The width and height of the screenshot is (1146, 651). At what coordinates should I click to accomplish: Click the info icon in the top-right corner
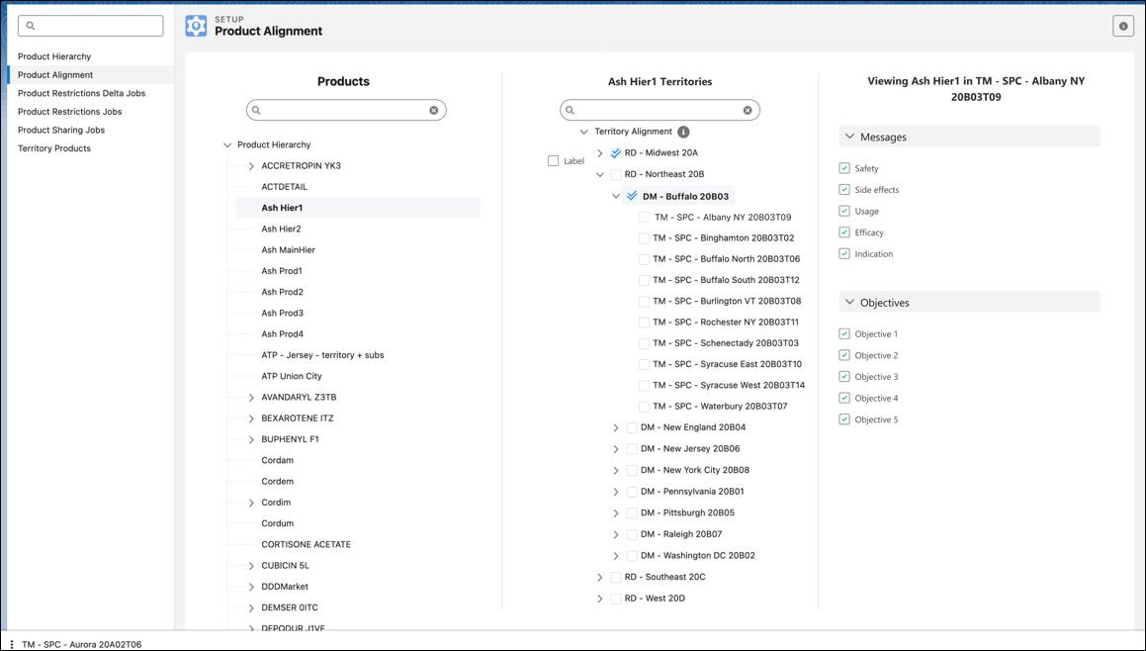(1123, 26)
